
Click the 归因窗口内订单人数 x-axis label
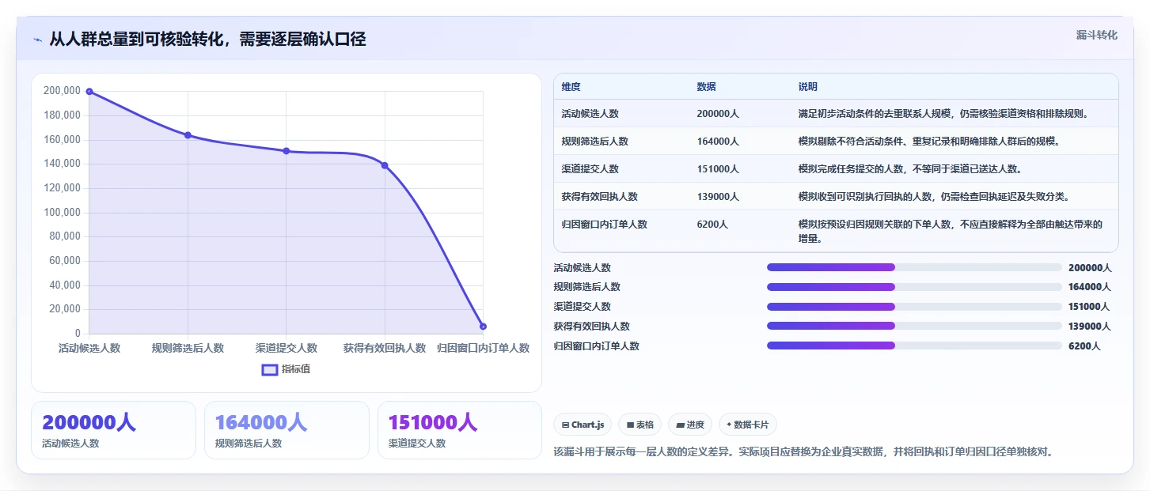pyautogui.click(x=484, y=348)
